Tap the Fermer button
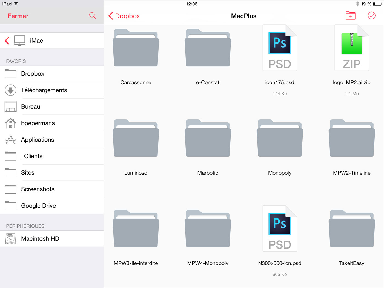 18,16
